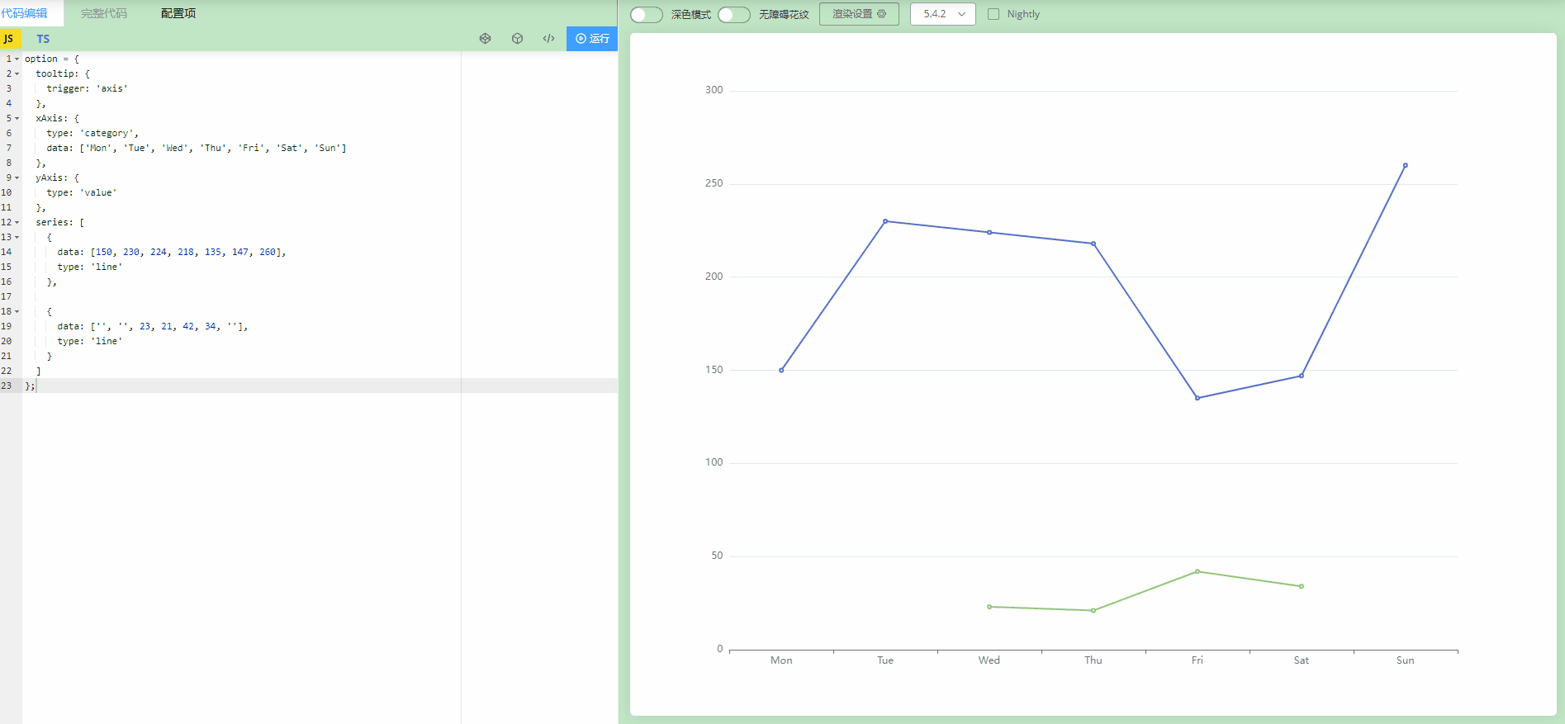Fold the second series object on line 18
This screenshot has height=724, width=1565.
pos(17,312)
